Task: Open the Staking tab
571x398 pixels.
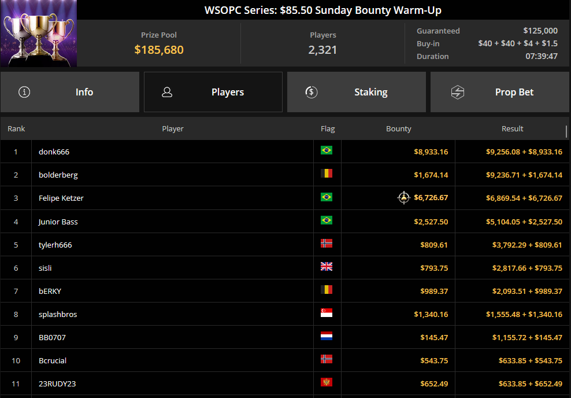Action: pyautogui.click(x=356, y=92)
